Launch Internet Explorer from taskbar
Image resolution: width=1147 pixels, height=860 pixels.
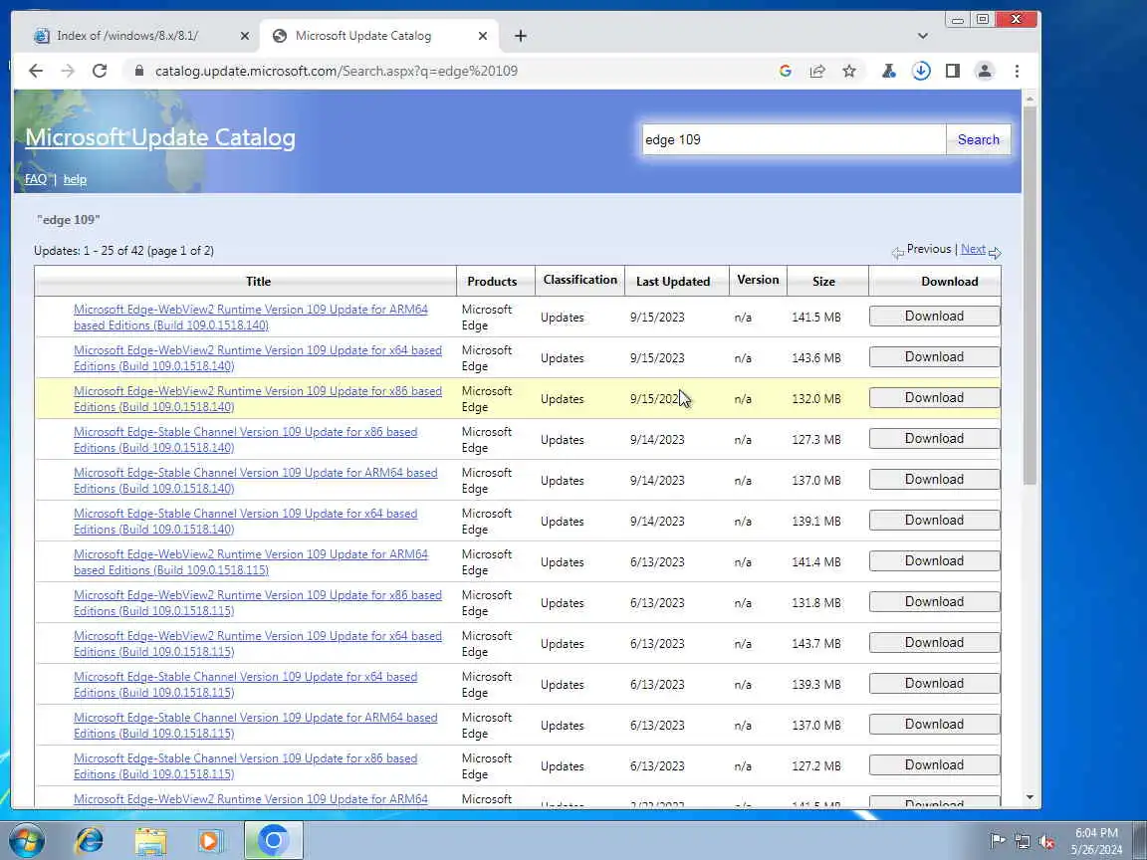90,841
